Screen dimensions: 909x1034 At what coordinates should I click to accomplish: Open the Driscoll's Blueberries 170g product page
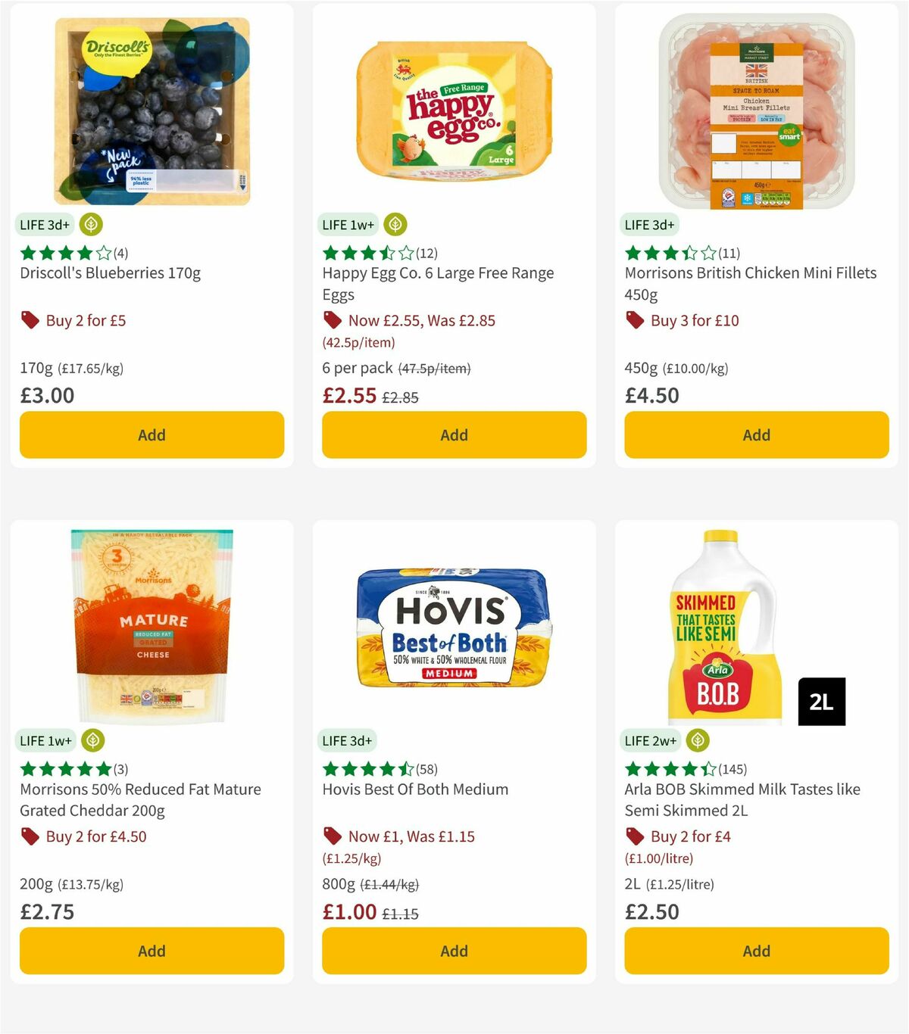pos(111,273)
